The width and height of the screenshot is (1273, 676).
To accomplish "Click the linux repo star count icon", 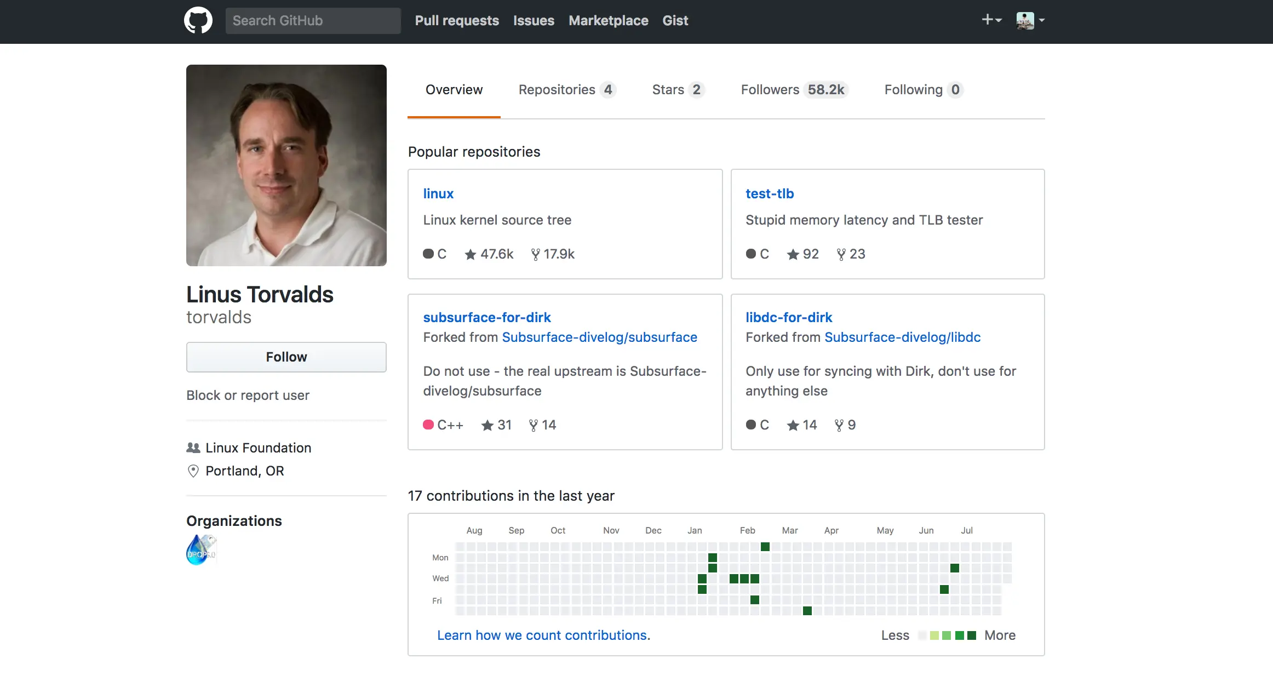I will 471,254.
